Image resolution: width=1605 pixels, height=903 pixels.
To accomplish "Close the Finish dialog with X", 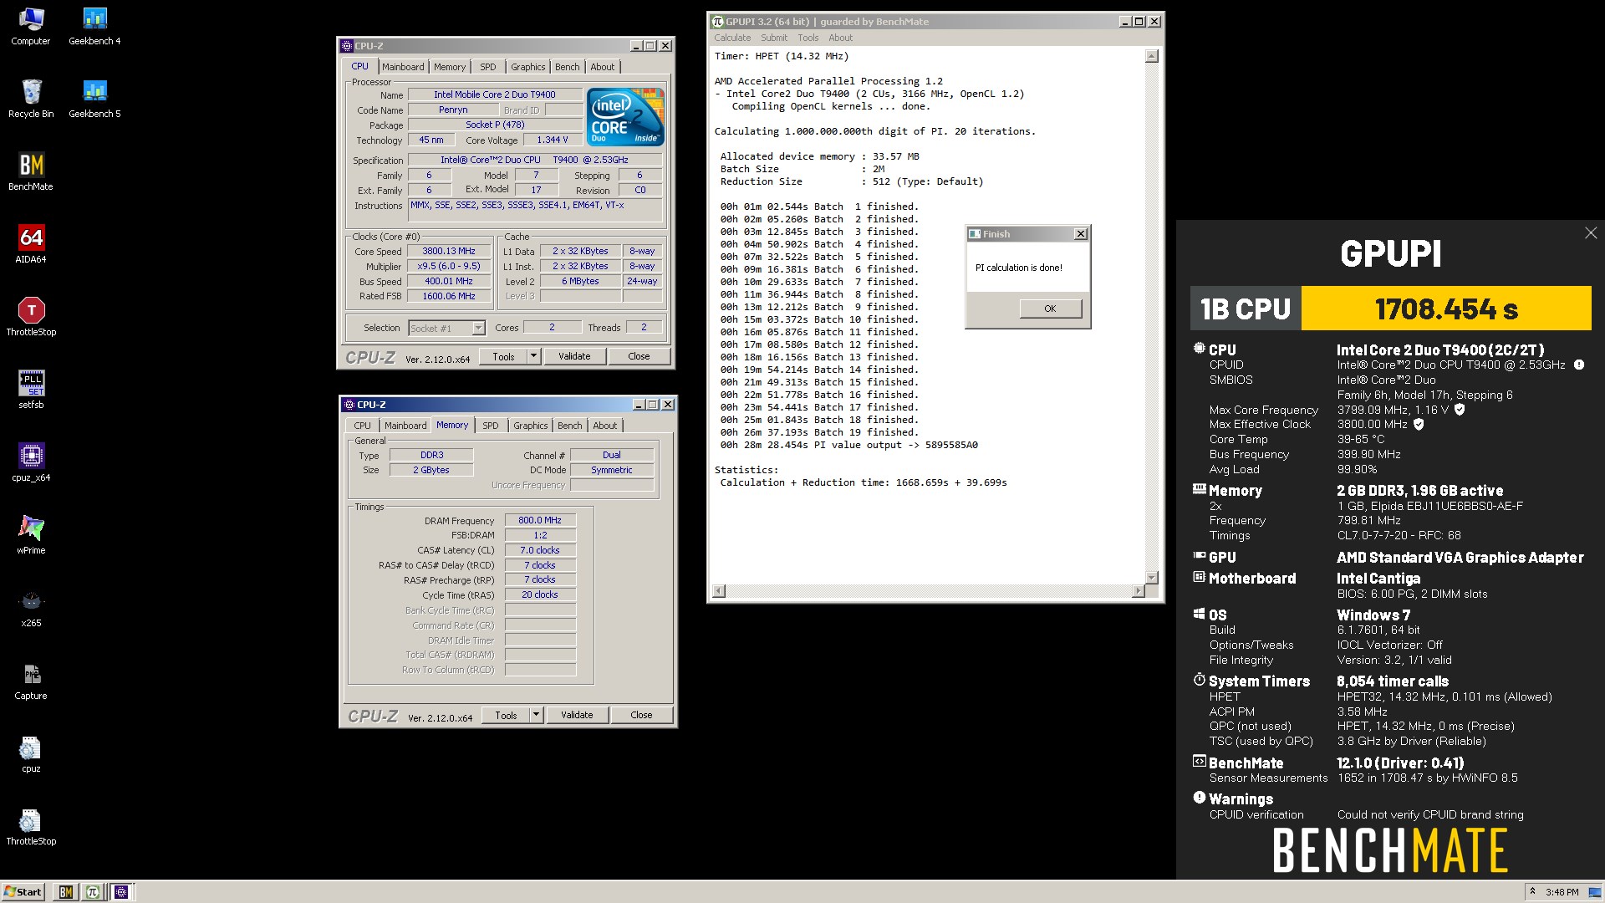I will [1081, 234].
